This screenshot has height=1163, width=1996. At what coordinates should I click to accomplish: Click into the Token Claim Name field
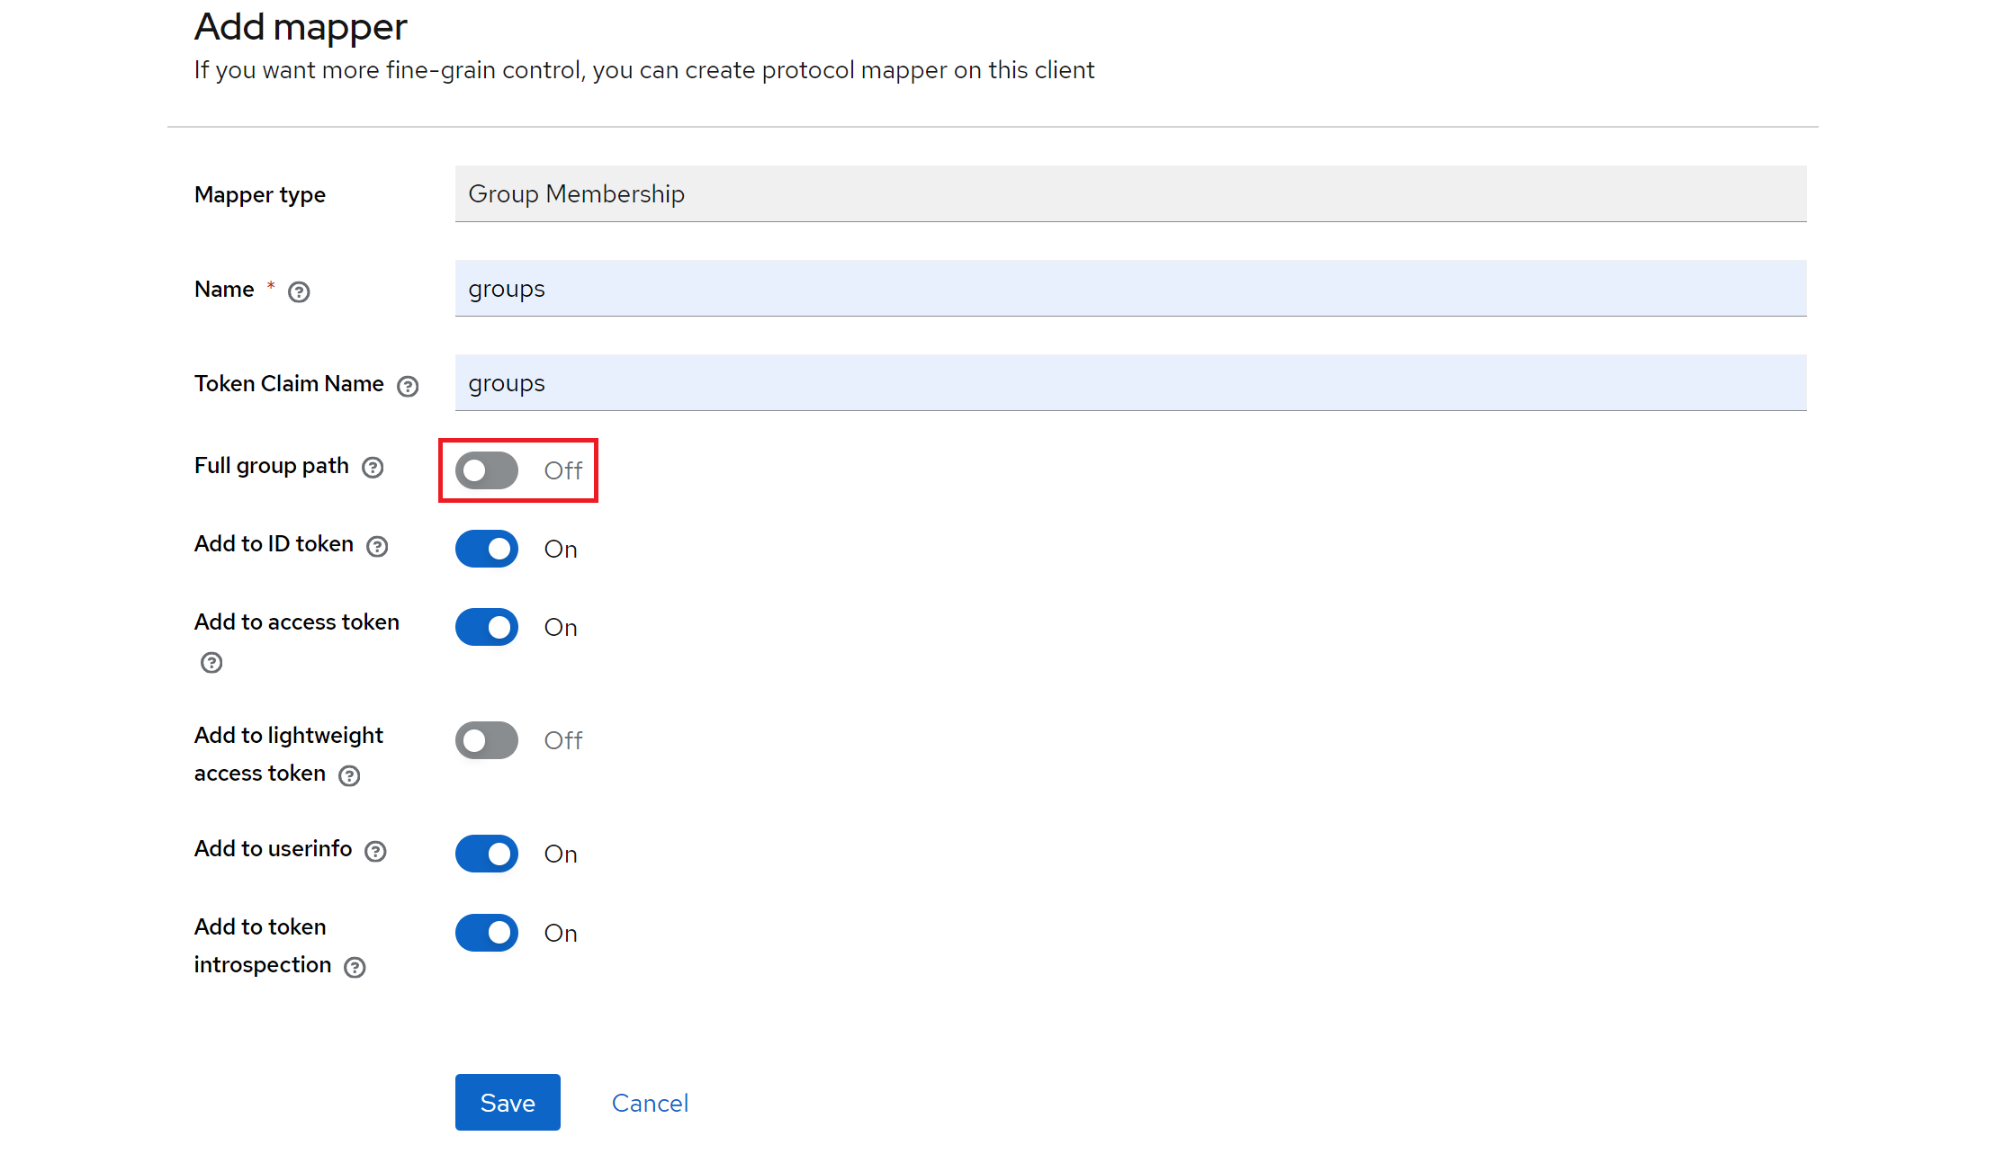1130,383
